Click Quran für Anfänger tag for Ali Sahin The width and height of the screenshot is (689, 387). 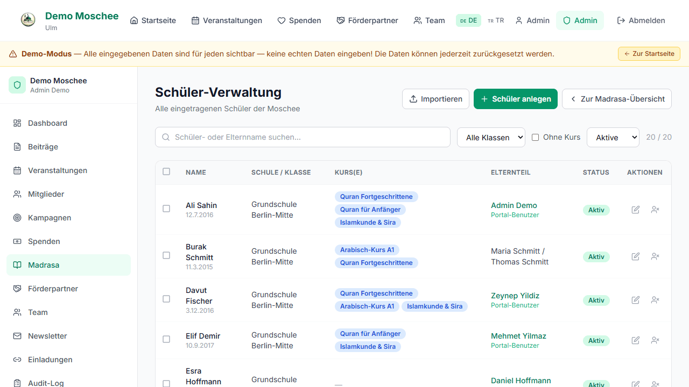tap(370, 210)
